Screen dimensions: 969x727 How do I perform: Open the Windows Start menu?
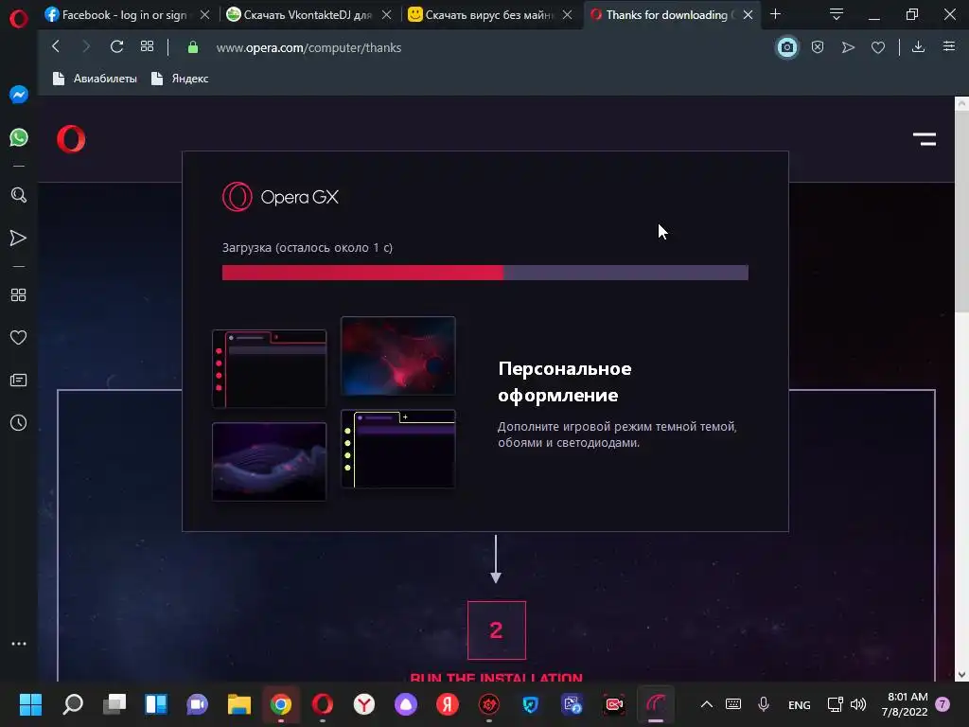tap(30, 704)
